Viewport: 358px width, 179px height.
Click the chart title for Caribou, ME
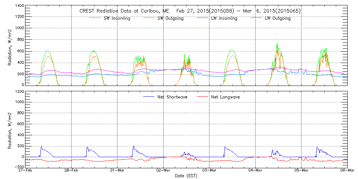190,11
